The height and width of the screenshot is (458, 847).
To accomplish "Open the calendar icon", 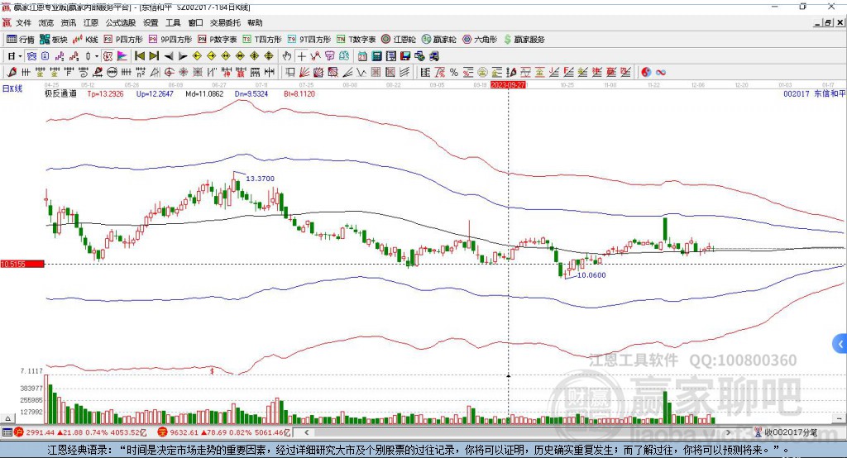I will click(362, 56).
